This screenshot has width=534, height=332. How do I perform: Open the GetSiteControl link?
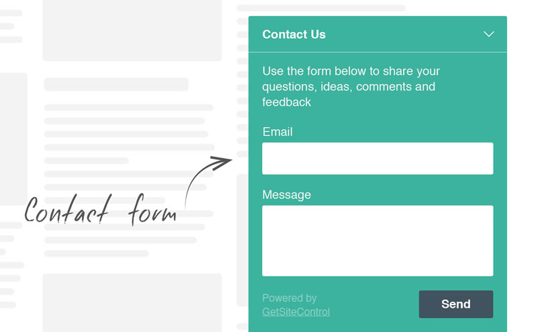(x=296, y=312)
